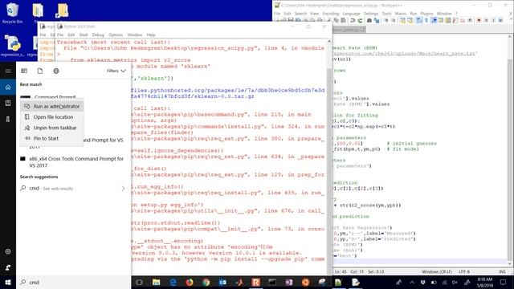Open search settings gear icon

[8, 251]
